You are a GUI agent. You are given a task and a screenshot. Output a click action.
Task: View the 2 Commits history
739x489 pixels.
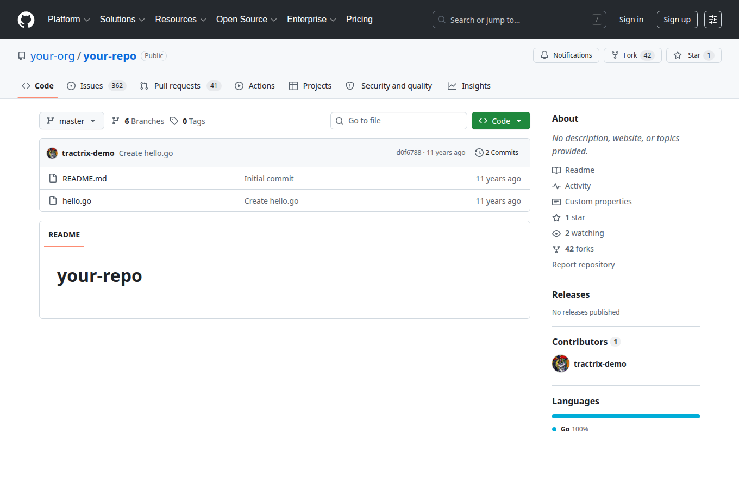497,153
